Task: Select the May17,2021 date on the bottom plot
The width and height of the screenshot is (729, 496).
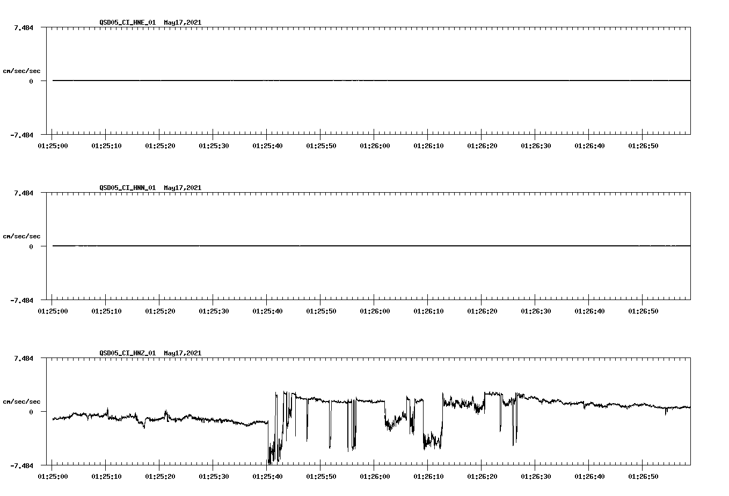Action: (x=182, y=353)
